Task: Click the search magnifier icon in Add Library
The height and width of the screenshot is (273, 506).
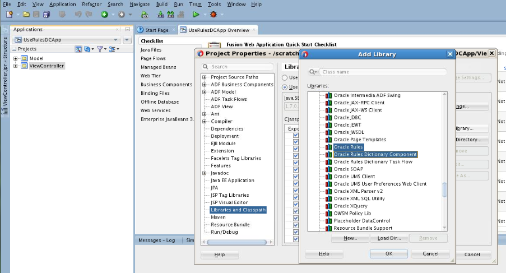Action: point(312,72)
